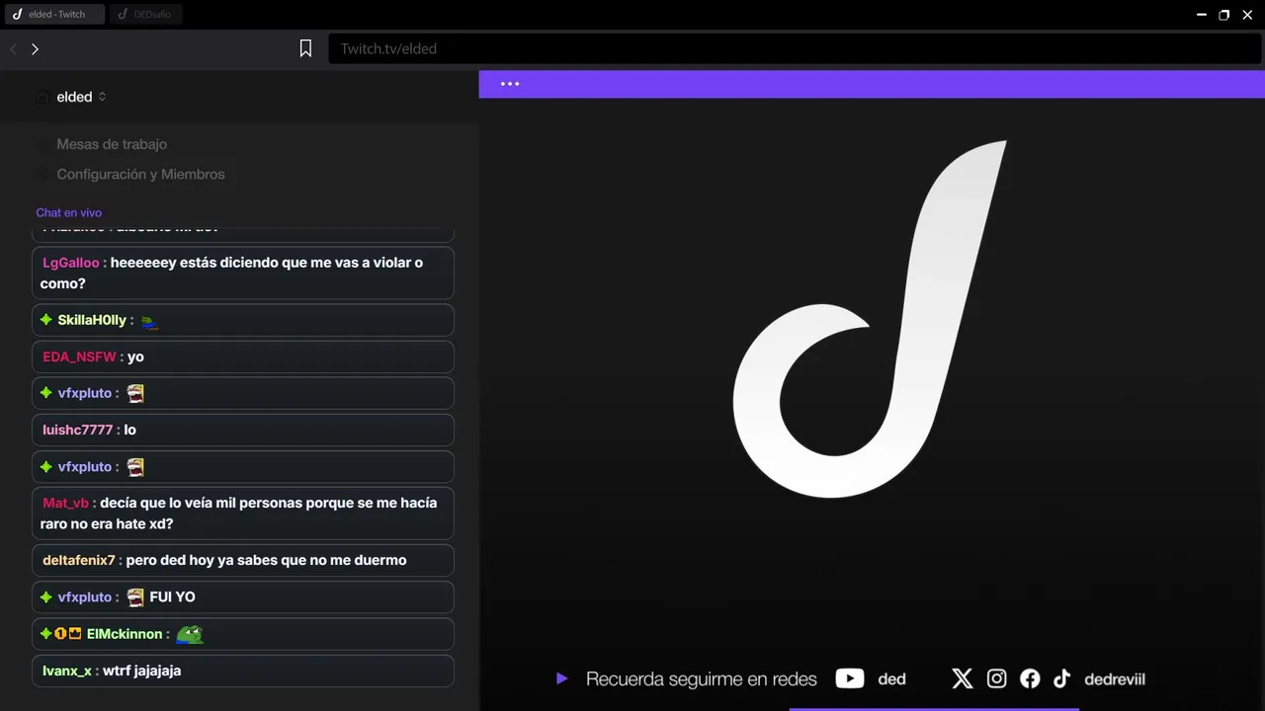
Task: Restore down the window
Action: [x=1224, y=15]
